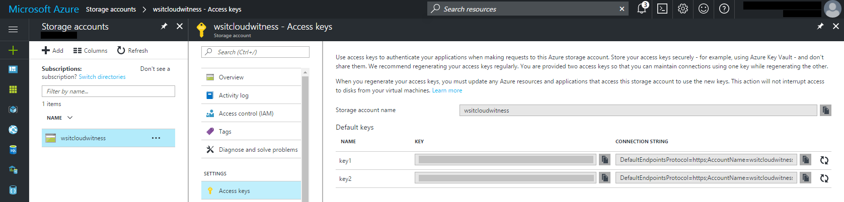The image size is (844, 202).
Task: Click the key2 connection string field
Action: click(x=706, y=178)
